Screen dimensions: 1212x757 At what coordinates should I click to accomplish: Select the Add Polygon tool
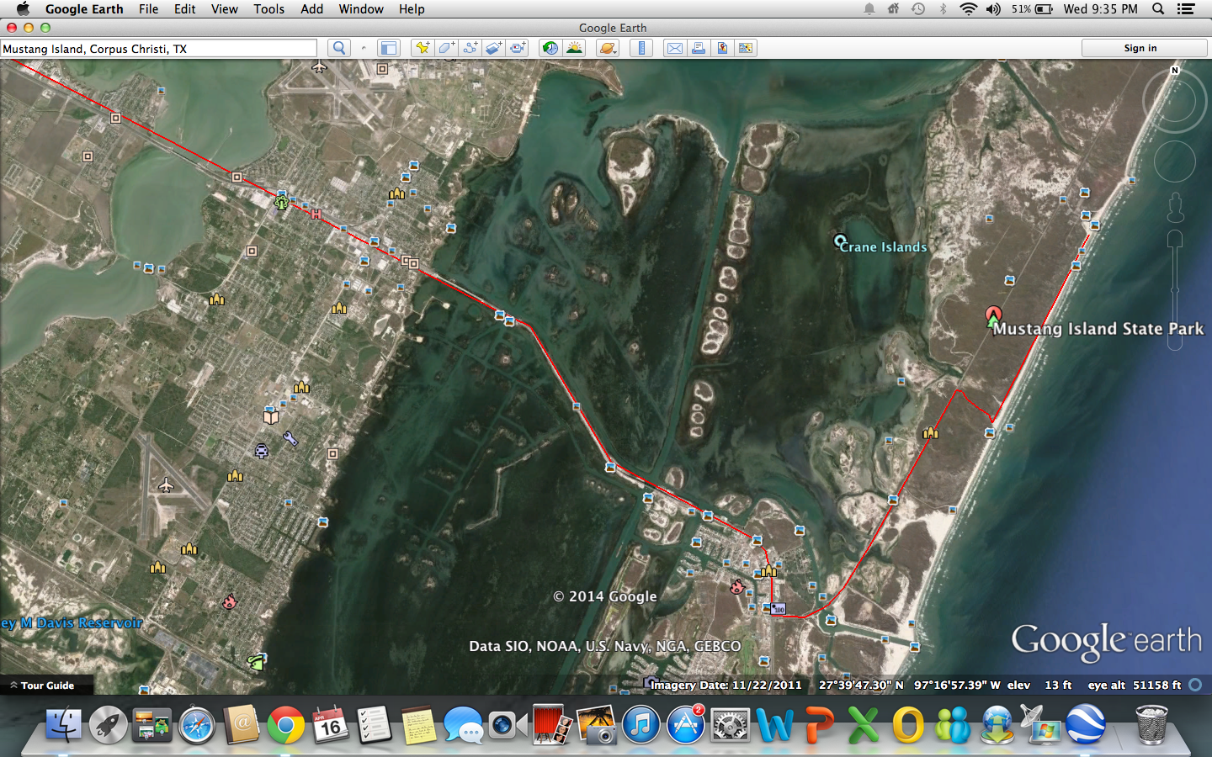click(446, 48)
